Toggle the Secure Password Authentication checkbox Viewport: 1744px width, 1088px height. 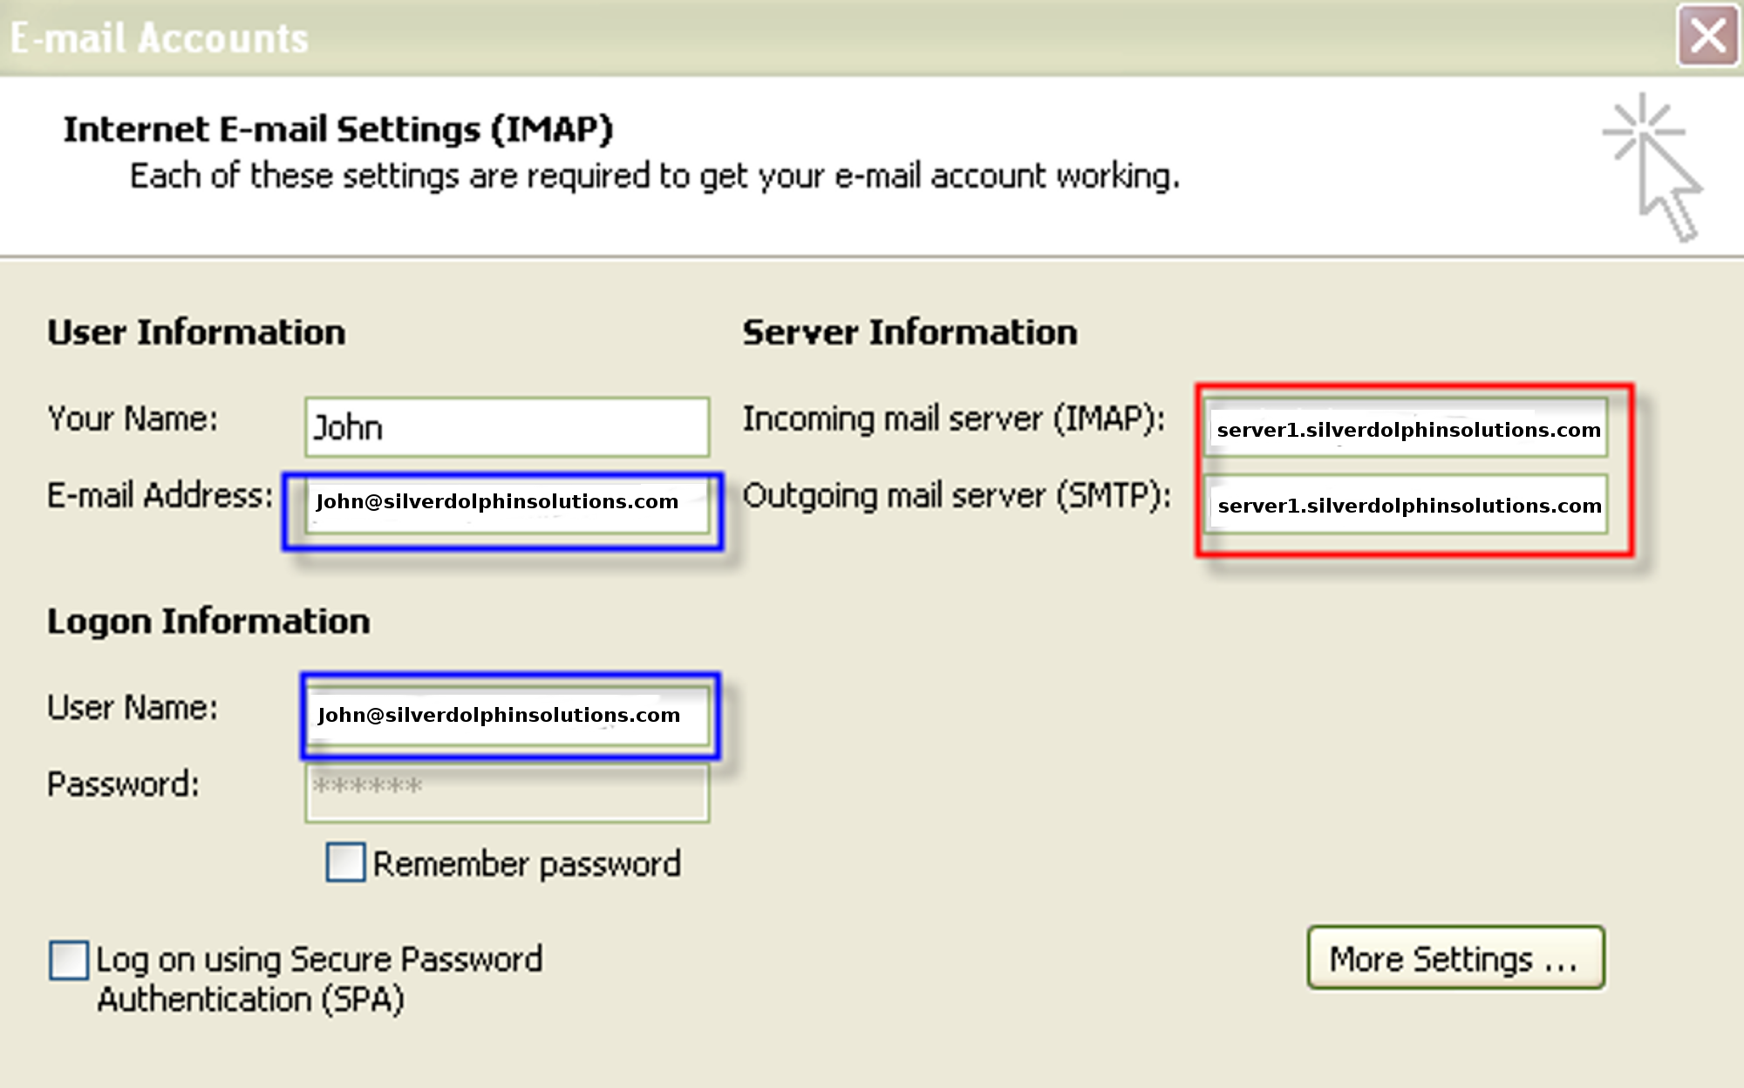(69, 960)
